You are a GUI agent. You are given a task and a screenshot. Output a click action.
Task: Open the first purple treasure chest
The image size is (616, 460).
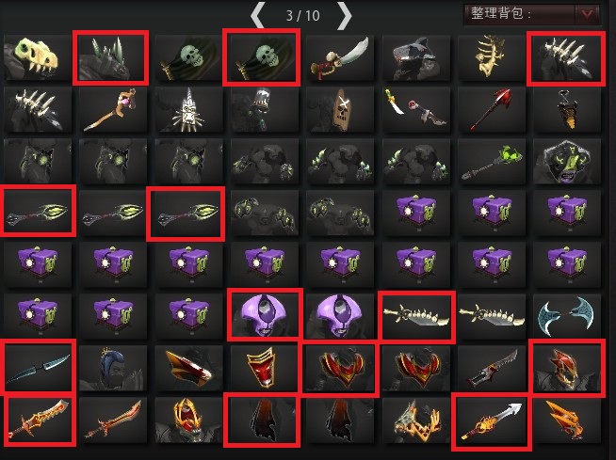[415, 213]
